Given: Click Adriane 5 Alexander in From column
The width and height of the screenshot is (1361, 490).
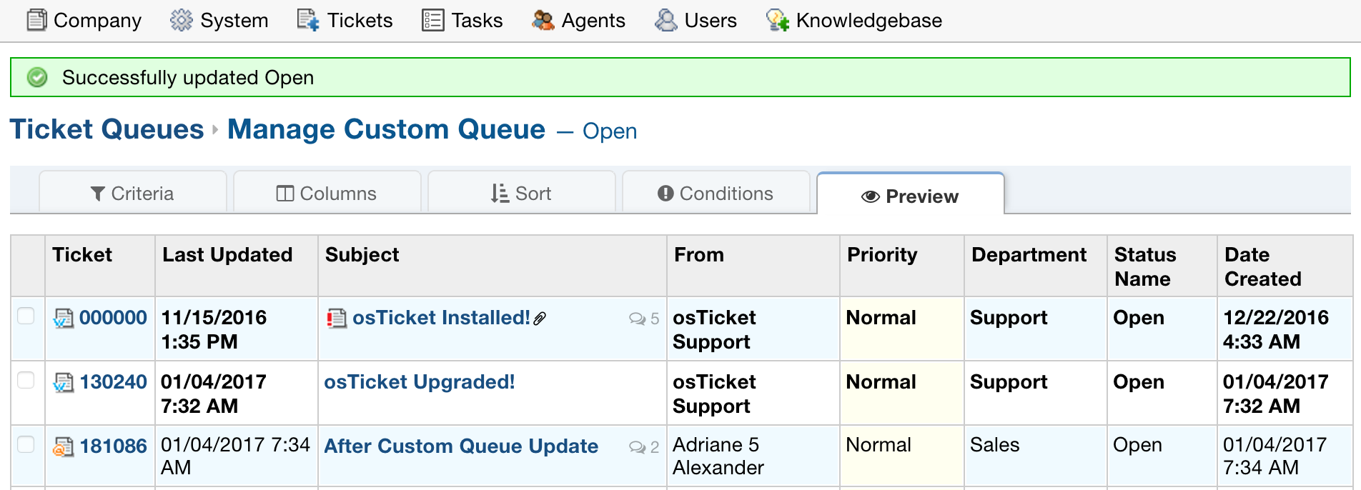Looking at the screenshot, I should (x=718, y=456).
